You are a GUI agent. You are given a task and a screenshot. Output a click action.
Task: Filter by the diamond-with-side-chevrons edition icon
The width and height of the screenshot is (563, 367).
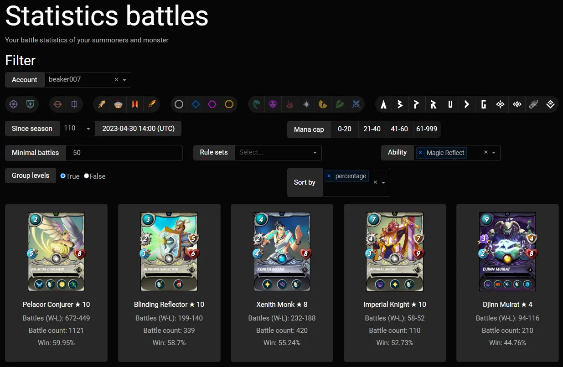tap(517, 104)
